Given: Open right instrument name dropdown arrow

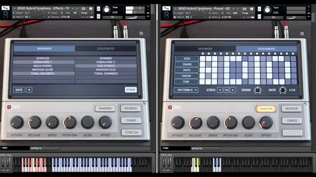Looking at the screenshot, I should pos(175,9).
